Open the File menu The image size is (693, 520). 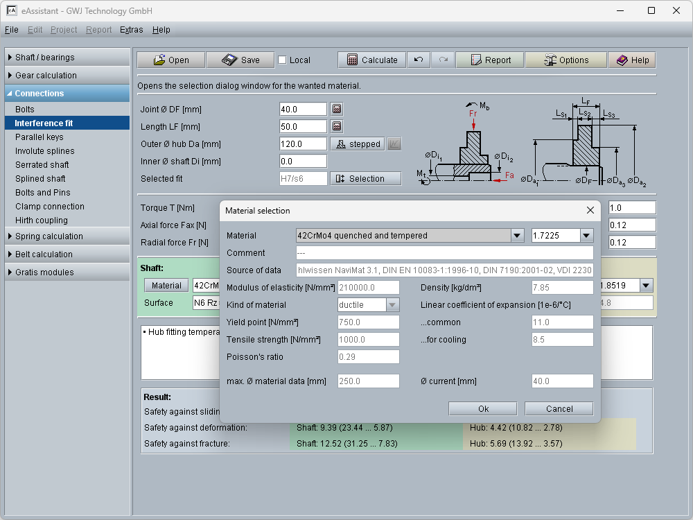click(11, 30)
